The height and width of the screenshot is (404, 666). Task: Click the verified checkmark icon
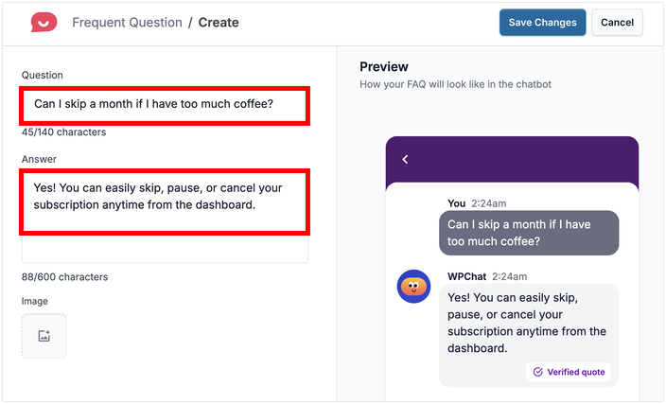point(538,372)
